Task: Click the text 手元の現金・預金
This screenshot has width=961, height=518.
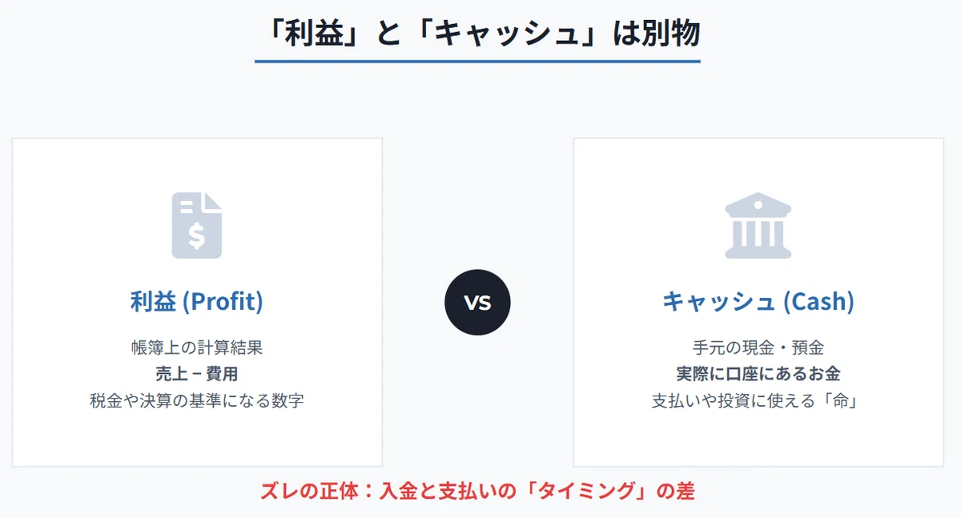Action: tap(758, 347)
